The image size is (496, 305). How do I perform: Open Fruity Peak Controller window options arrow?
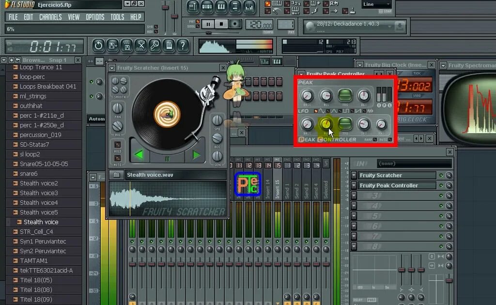click(x=301, y=74)
